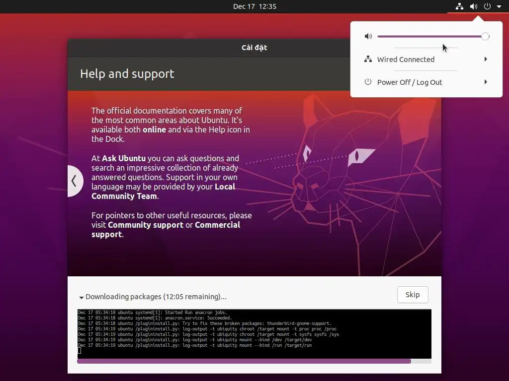Collapse the Downloading packages details triangle
The image size is (509, 381).
[82, 297]
